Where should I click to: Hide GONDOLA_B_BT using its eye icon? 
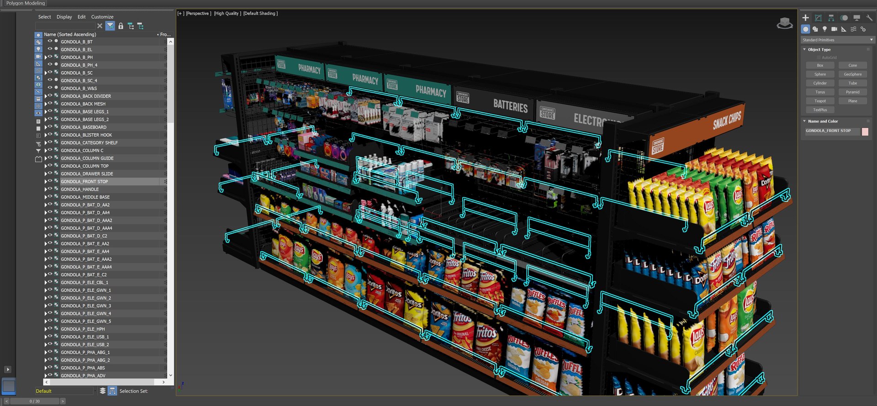coord(50,41)
